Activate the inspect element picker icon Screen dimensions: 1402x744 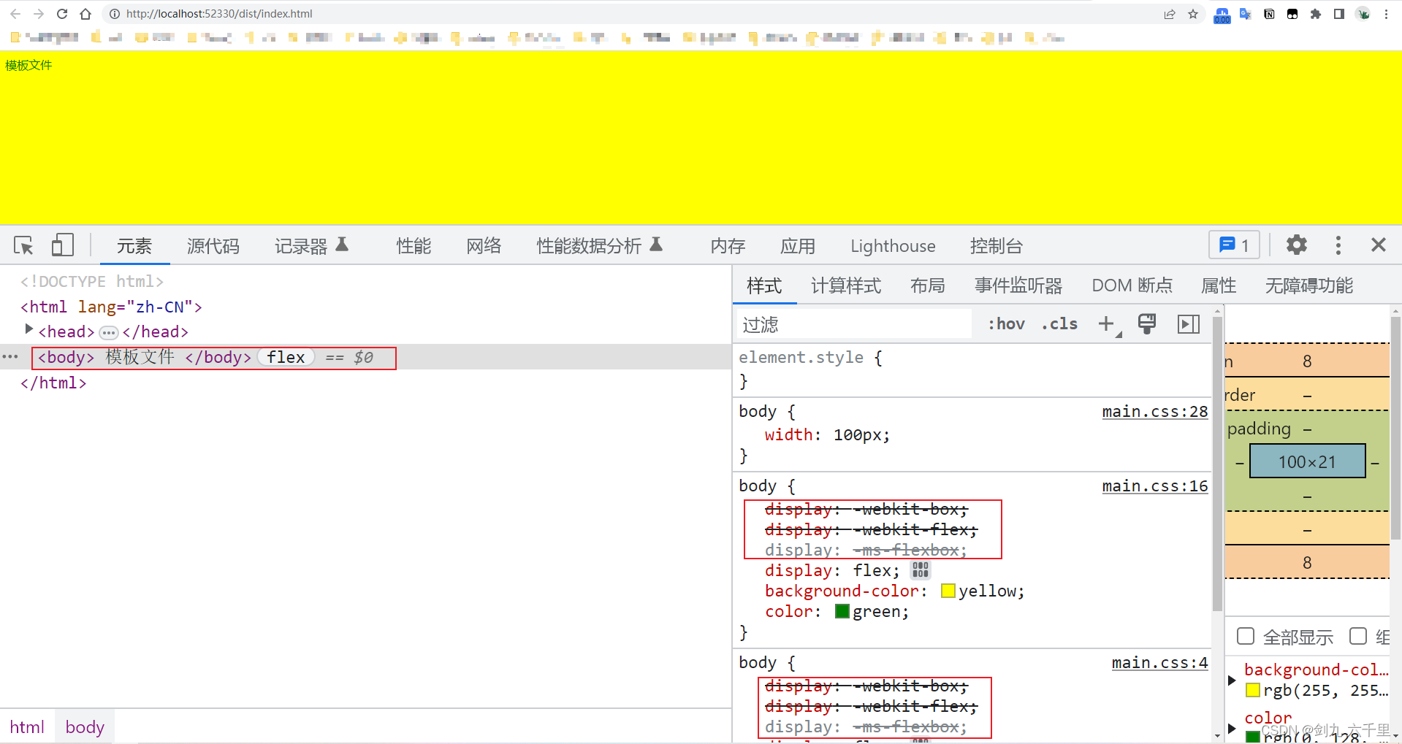(x=23, y=245)
